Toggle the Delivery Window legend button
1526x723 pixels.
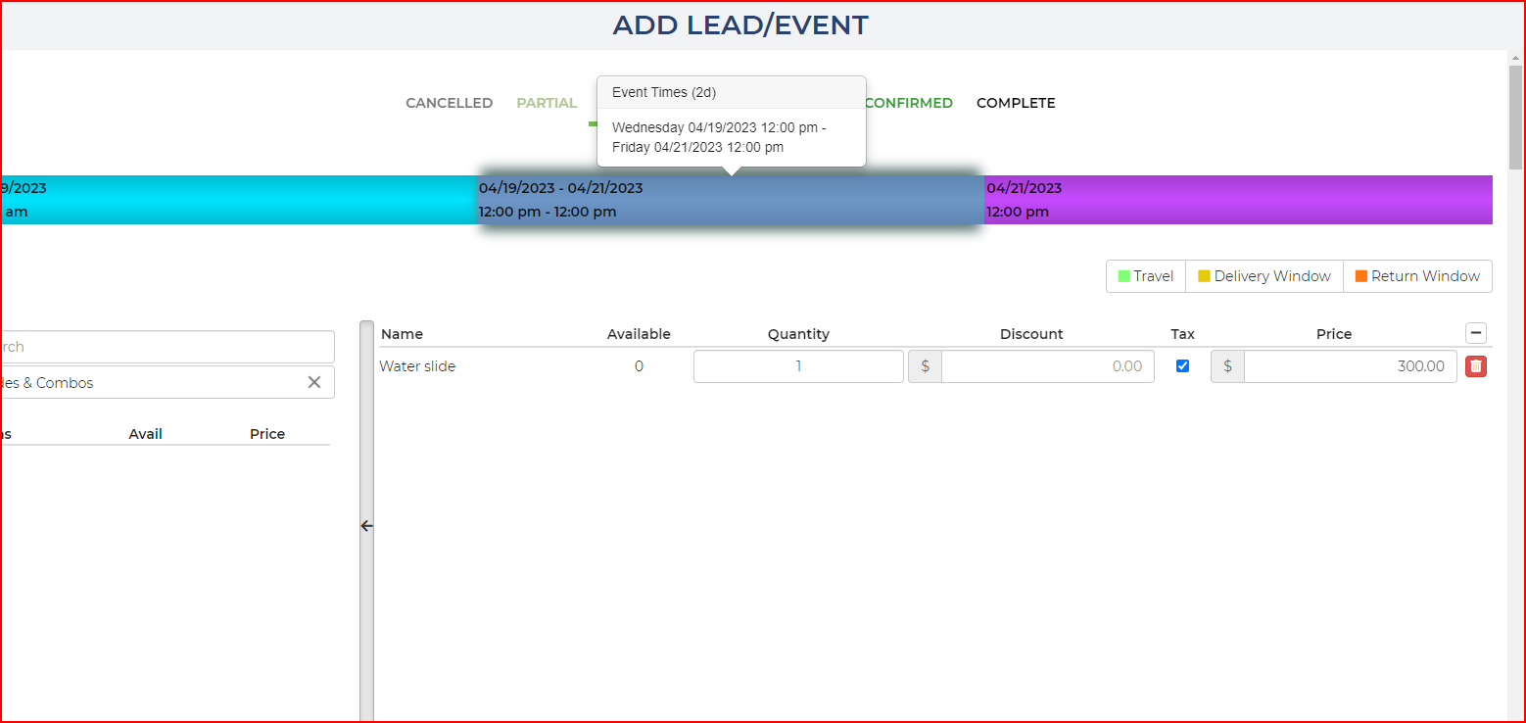(x=1264, y=276)
